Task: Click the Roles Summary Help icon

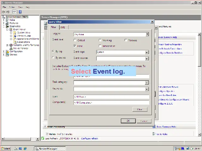Action: pos(154,127)
